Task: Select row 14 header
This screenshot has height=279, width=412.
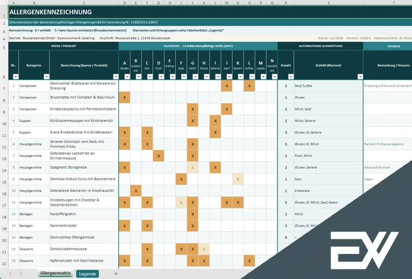Action: tap(4, 167)
